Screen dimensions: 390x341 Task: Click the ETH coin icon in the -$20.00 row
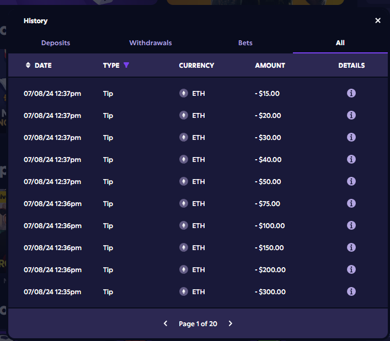(x=184, y=116)
